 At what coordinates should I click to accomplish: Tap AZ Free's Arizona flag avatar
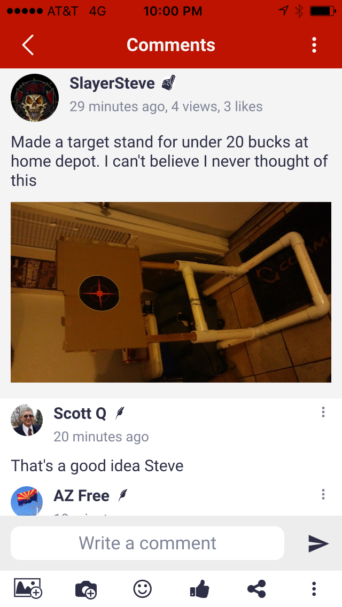click(27, 501)
